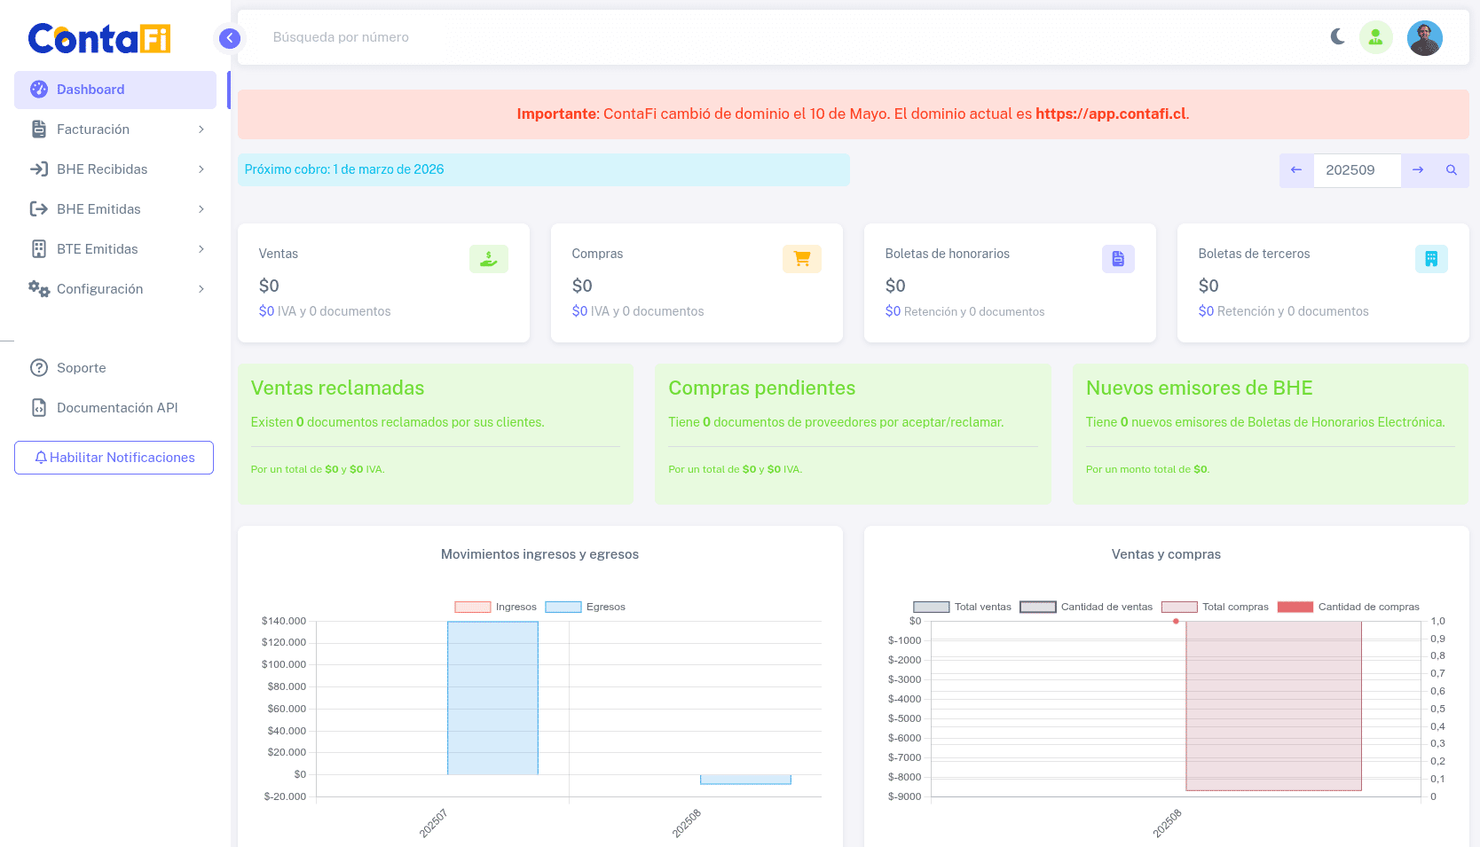Collapse the sidebar with the arrow button
The height and width of the screenshot is (847, 1480).
(230, 38)
